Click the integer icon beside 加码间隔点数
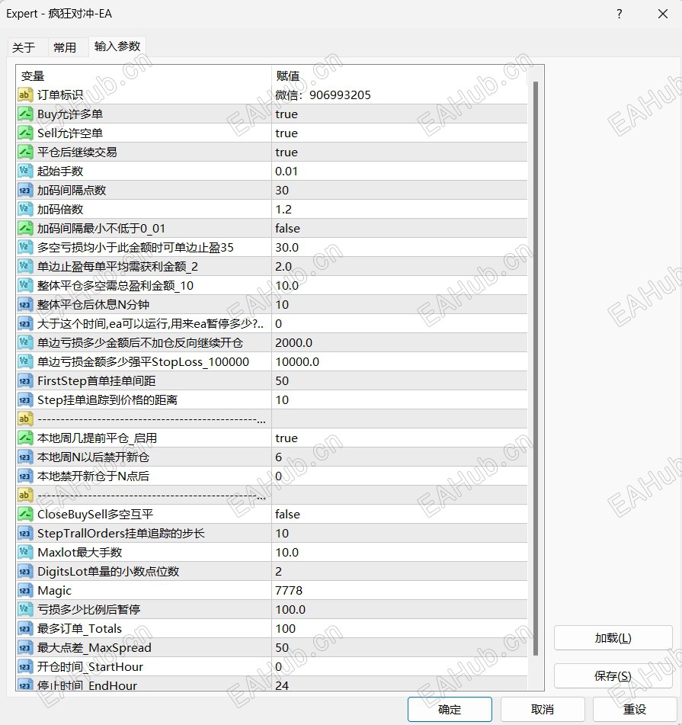682x725 pixels. 25,190
